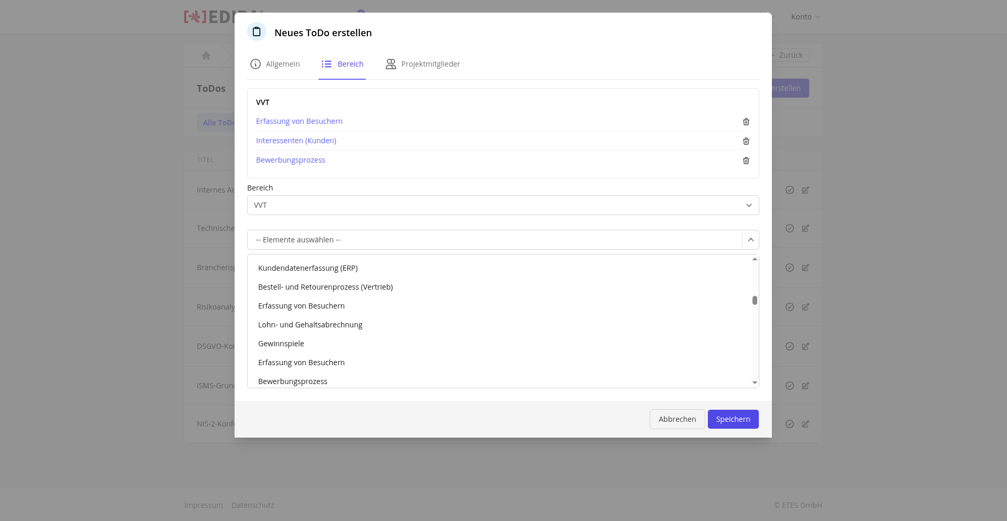Click the edit icon in the 'ISMS-Grun…' row
The height and width of the screenshot is (521, 1007).
(805, 386)
